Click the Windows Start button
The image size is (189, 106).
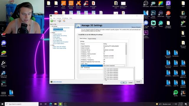[x=2, y=104]
